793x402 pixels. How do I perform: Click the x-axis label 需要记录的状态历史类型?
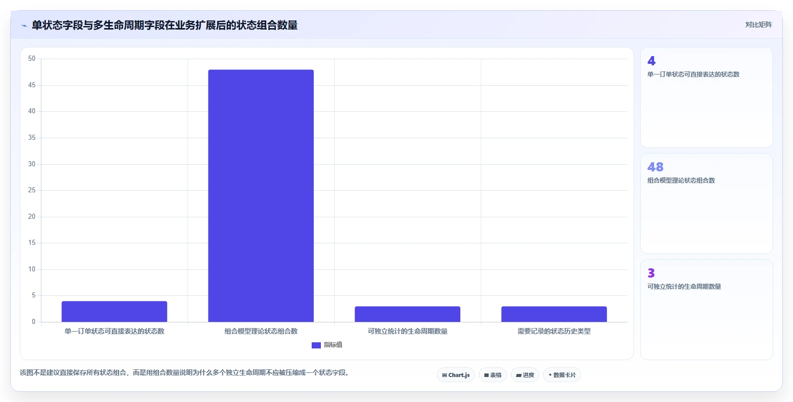[554, 332]
